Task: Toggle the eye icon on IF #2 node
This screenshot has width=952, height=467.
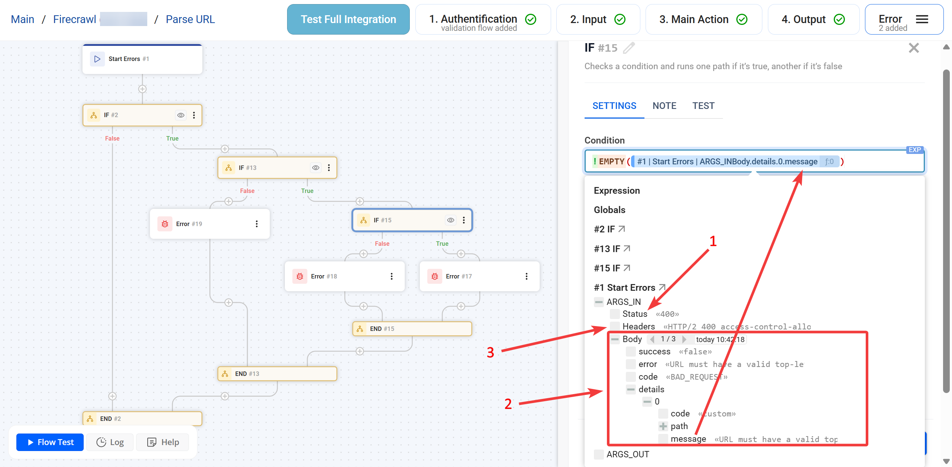Action: [181, 115]
